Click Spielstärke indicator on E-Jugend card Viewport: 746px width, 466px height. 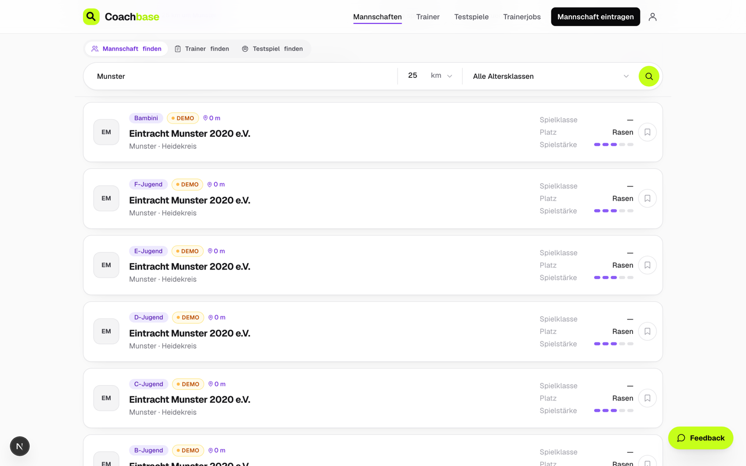pyautogui.click(x=614, y=277)
